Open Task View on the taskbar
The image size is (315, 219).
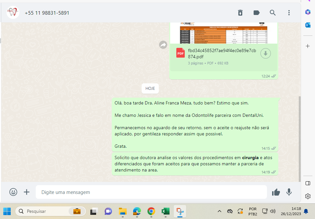click(x=94, y=211)
